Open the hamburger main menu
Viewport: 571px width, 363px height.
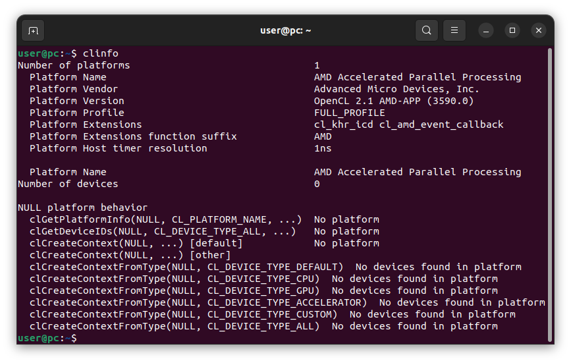point(454,30)
